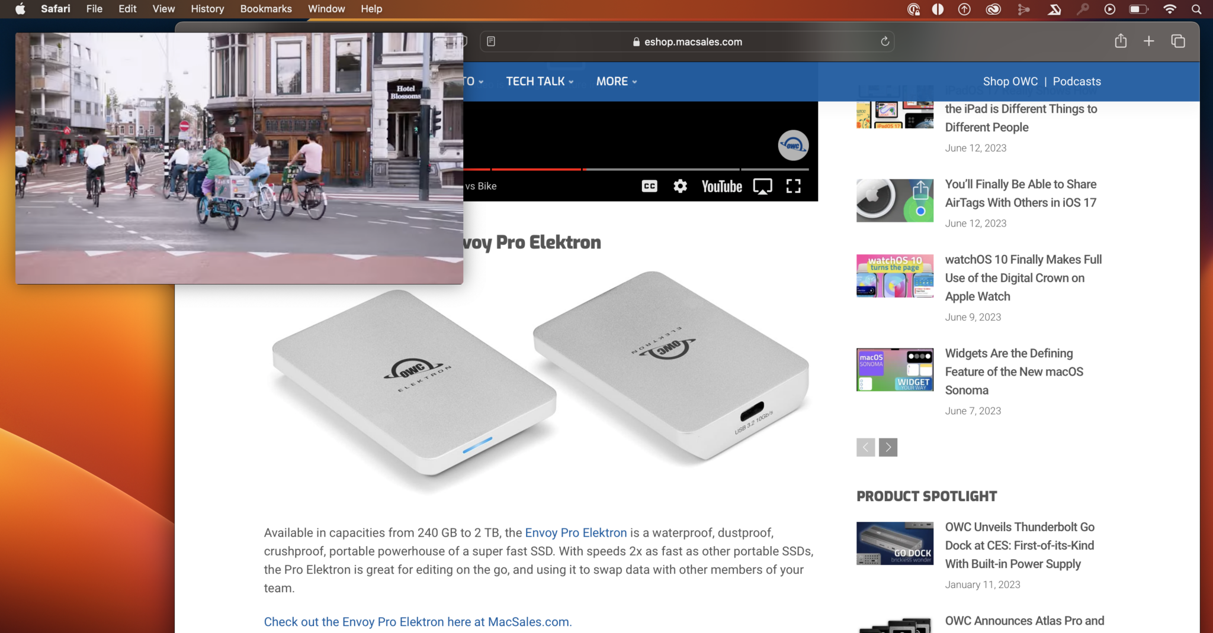The image size is (1213, 633).
Task: Open the Wi-Fi menu bar icon
Action: 1169,9
